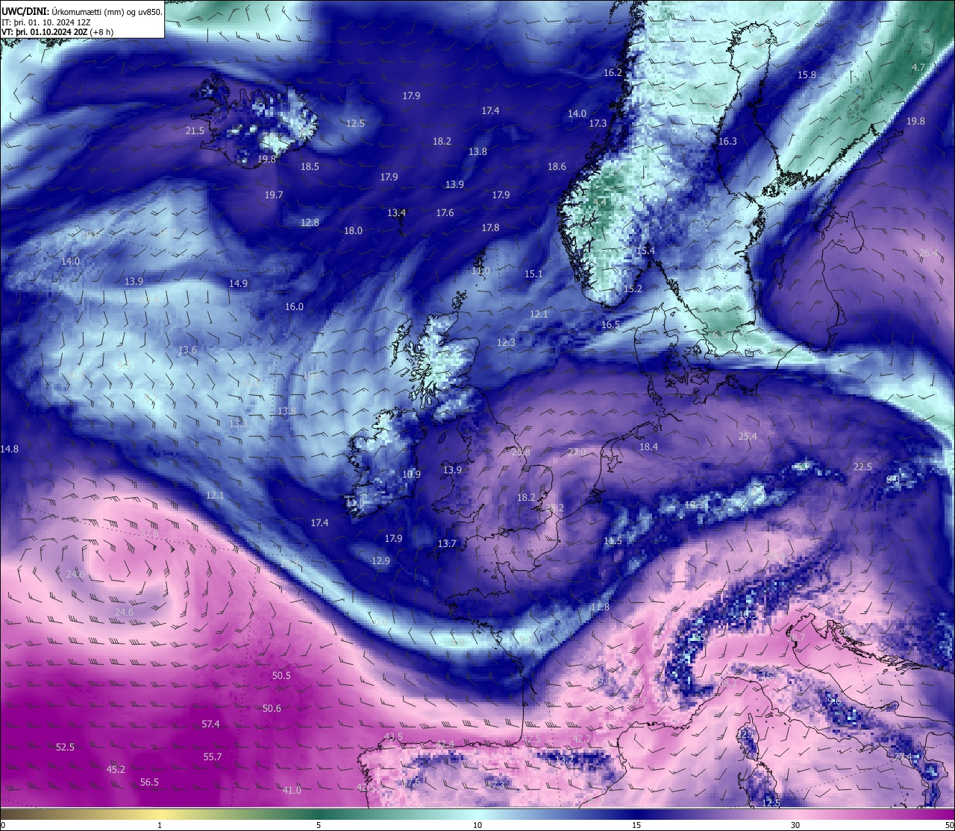Click the 57.4 map value
Screen dimensions: 955x831
210,724
